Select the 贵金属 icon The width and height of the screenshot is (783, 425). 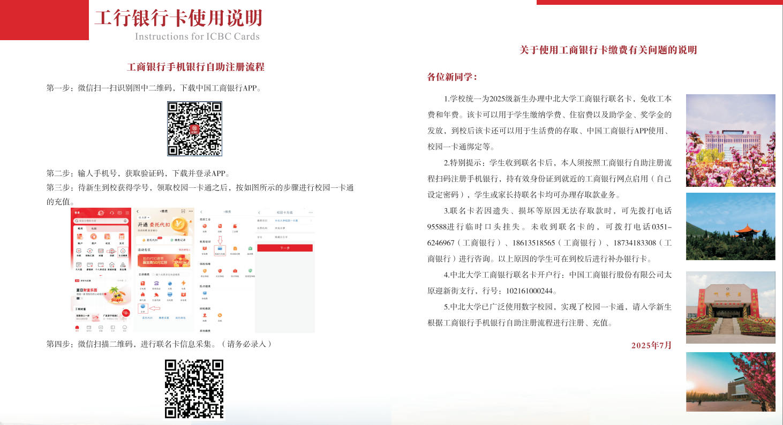click(x=123, y=264)
